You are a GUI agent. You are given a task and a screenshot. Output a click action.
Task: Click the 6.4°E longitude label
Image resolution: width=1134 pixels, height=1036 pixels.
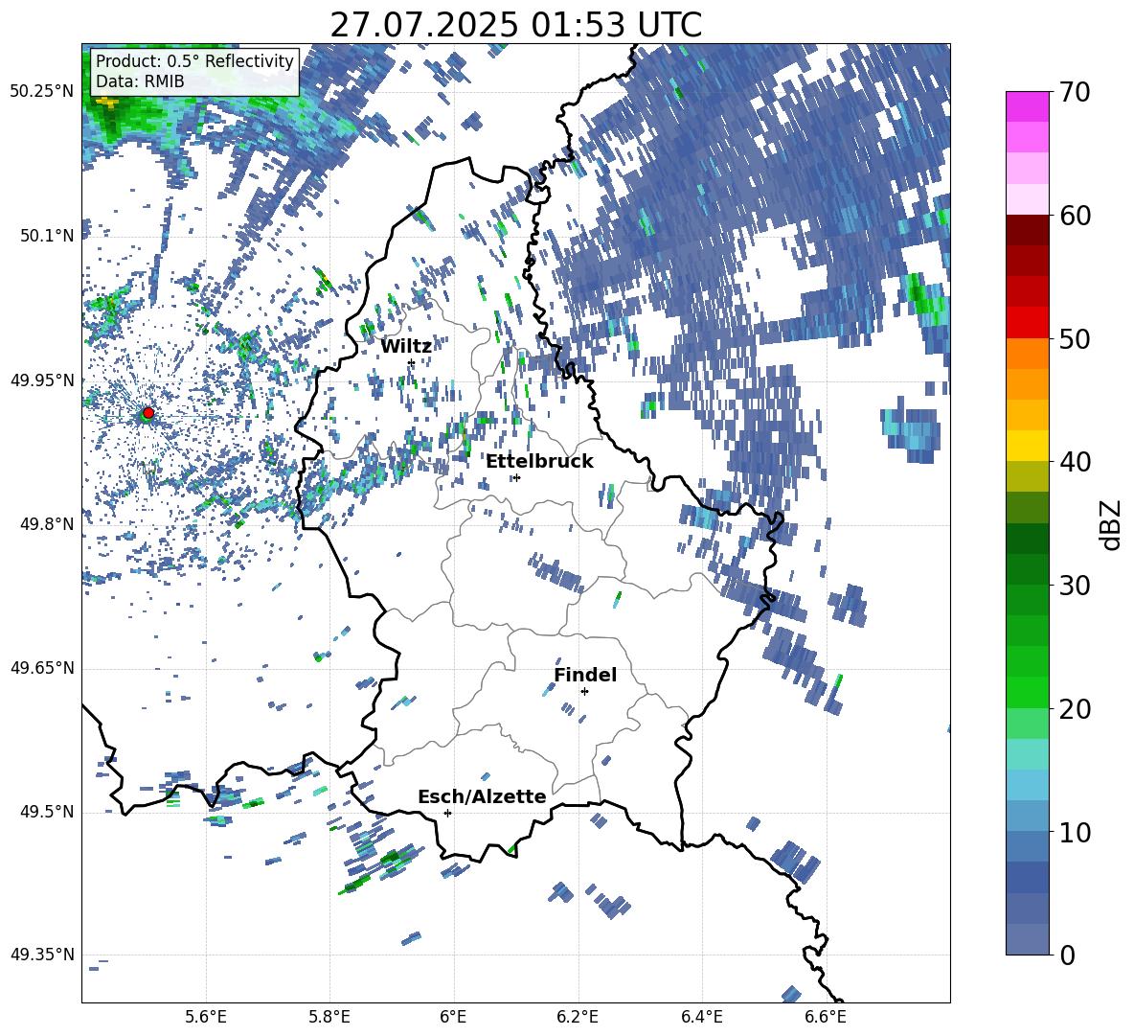(701, 1017)
